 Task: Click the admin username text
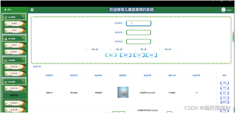pyautogui.click(x=229, y=10)
